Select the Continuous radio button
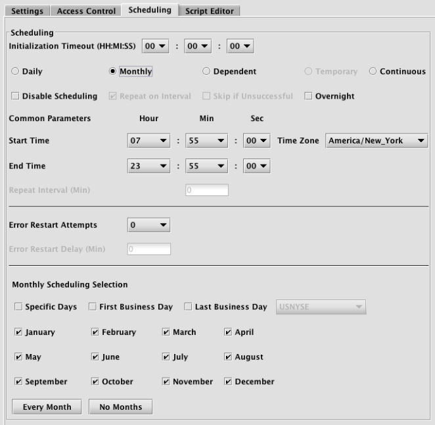 373,72
